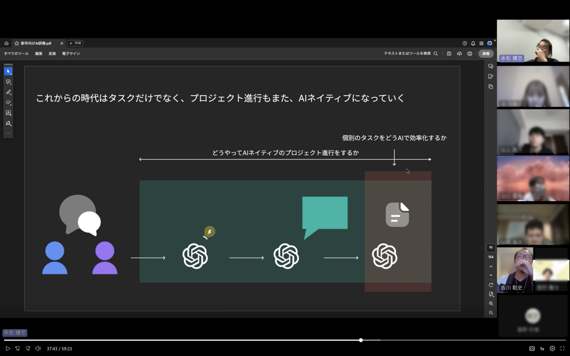Rotate the page view

coord(491,285)
